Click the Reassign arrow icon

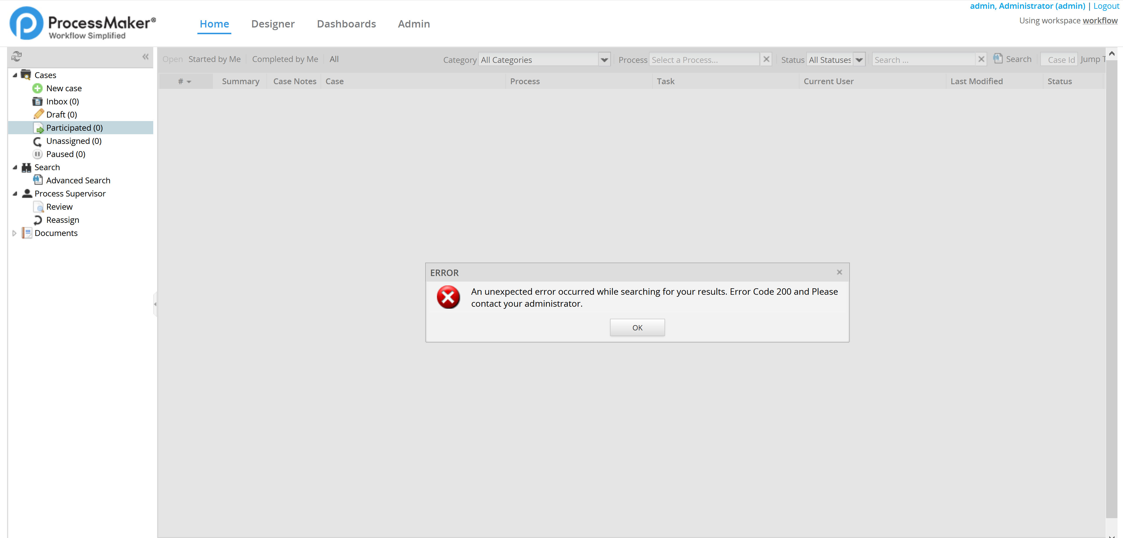click(38, 220)
